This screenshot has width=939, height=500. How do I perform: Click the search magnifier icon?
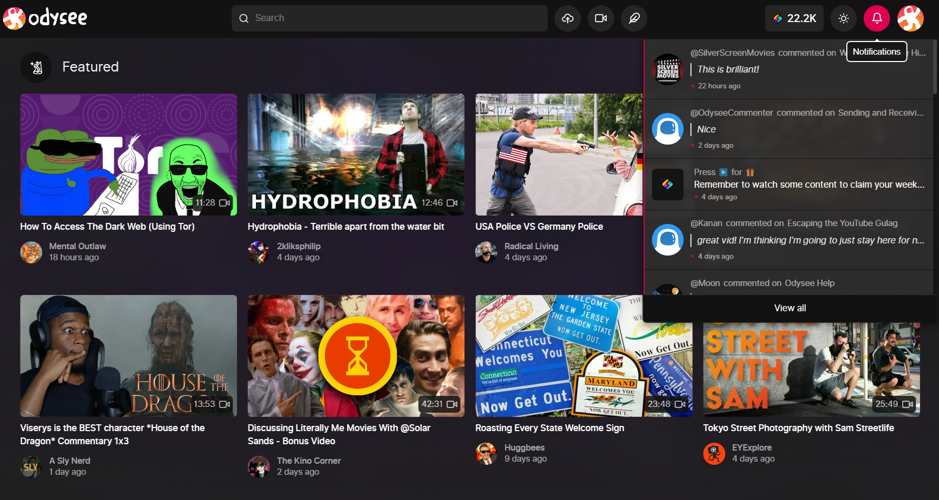244,18
